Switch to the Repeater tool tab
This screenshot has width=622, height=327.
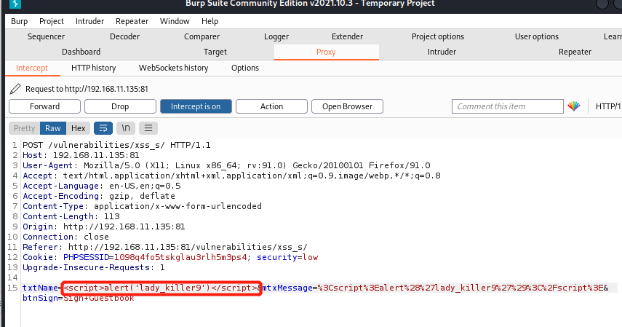575,52
